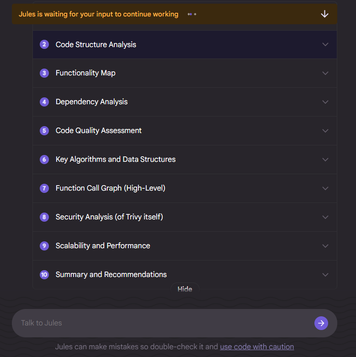Expand Summary and Recommendations chevron

tap(325, 275)
